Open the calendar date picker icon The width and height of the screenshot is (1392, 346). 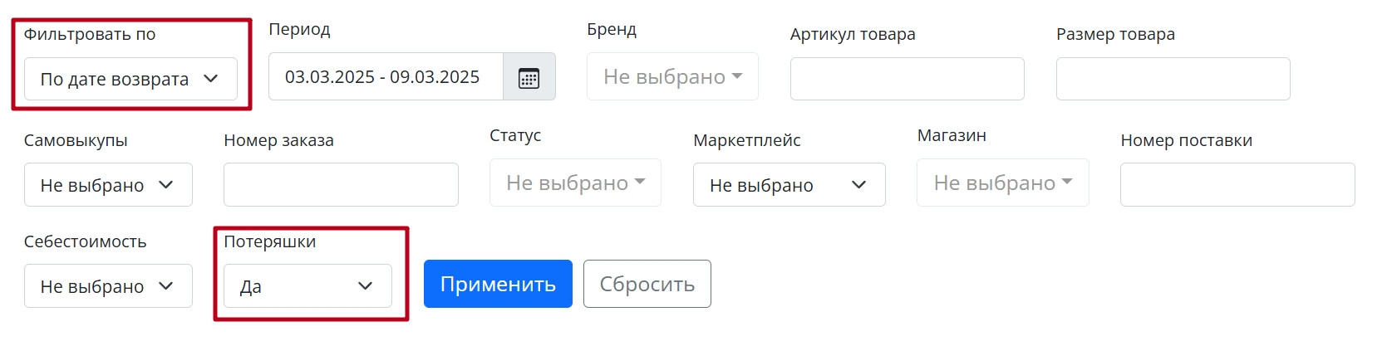529,77
